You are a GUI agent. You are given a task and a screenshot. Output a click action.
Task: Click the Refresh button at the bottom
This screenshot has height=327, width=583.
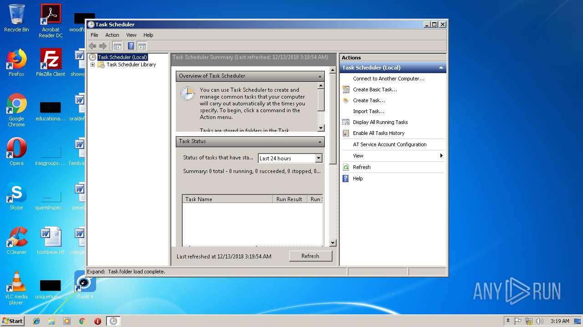[311, 256]
